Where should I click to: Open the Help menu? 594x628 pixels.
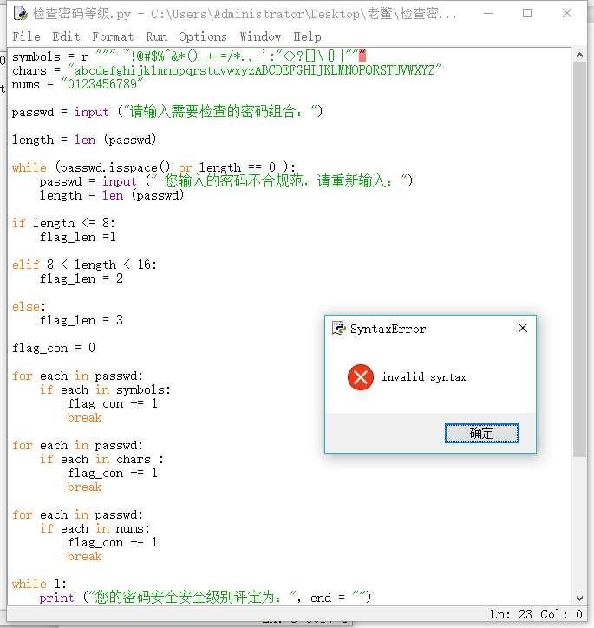click(307, 36)
